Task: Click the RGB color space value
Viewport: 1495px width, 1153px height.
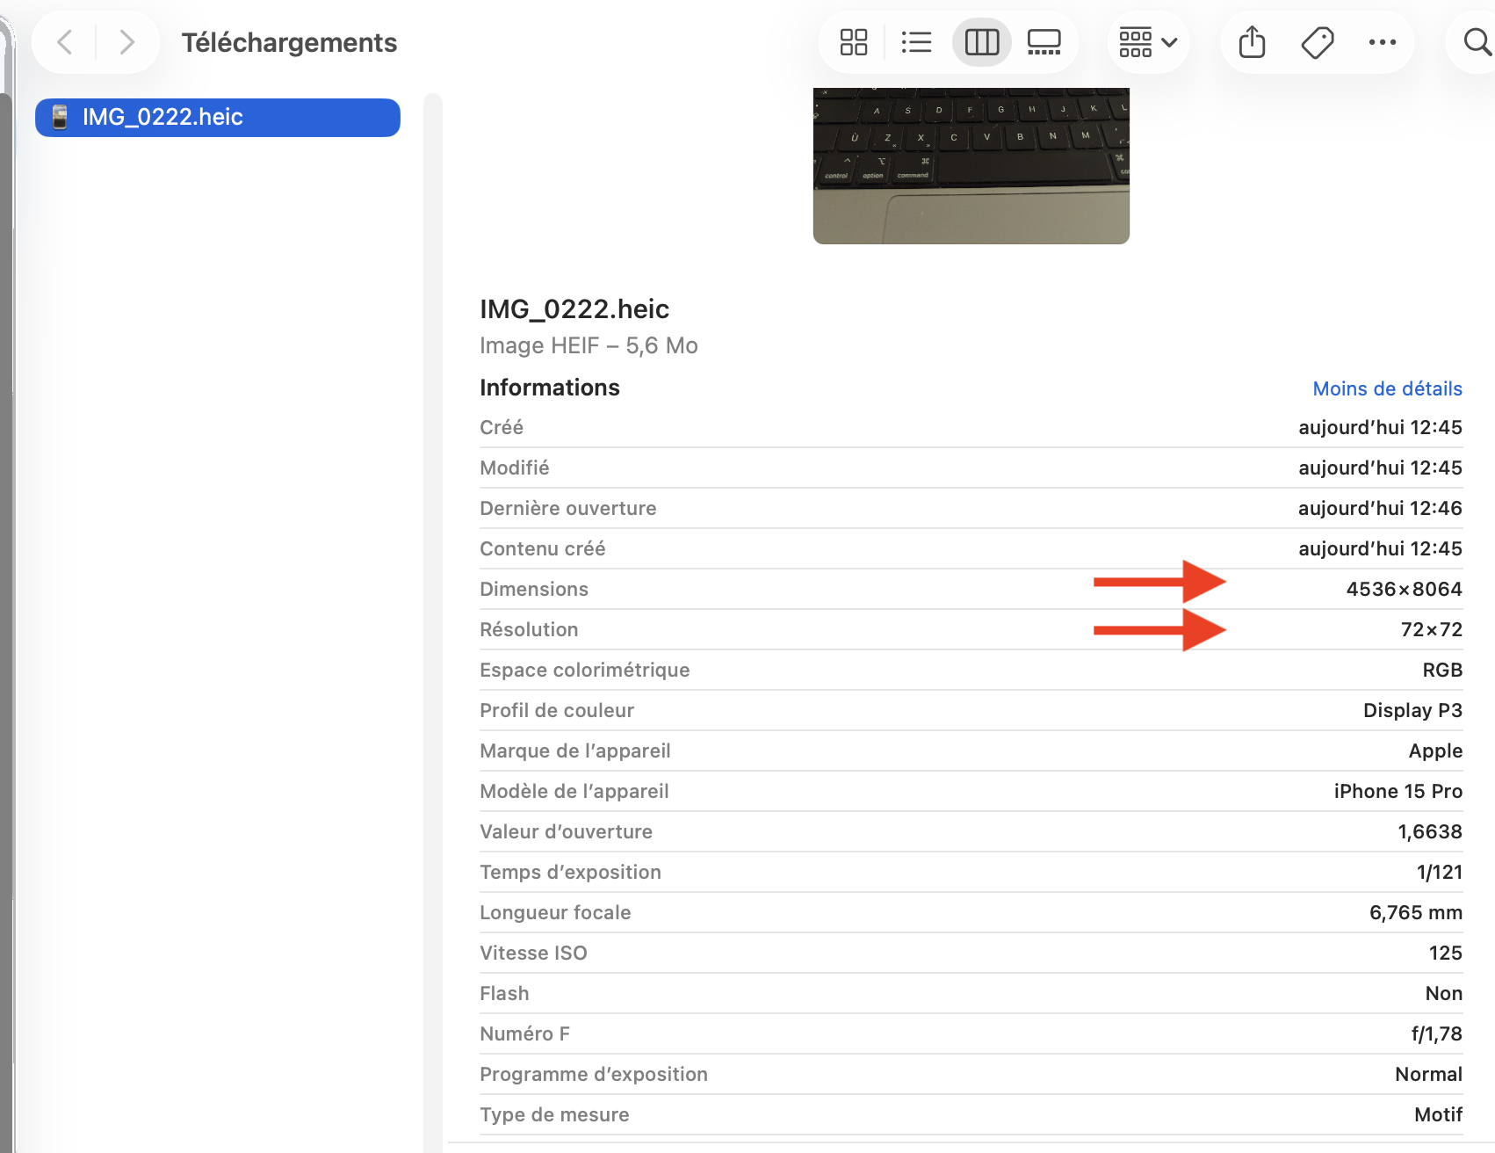Action: [1442, 670]
